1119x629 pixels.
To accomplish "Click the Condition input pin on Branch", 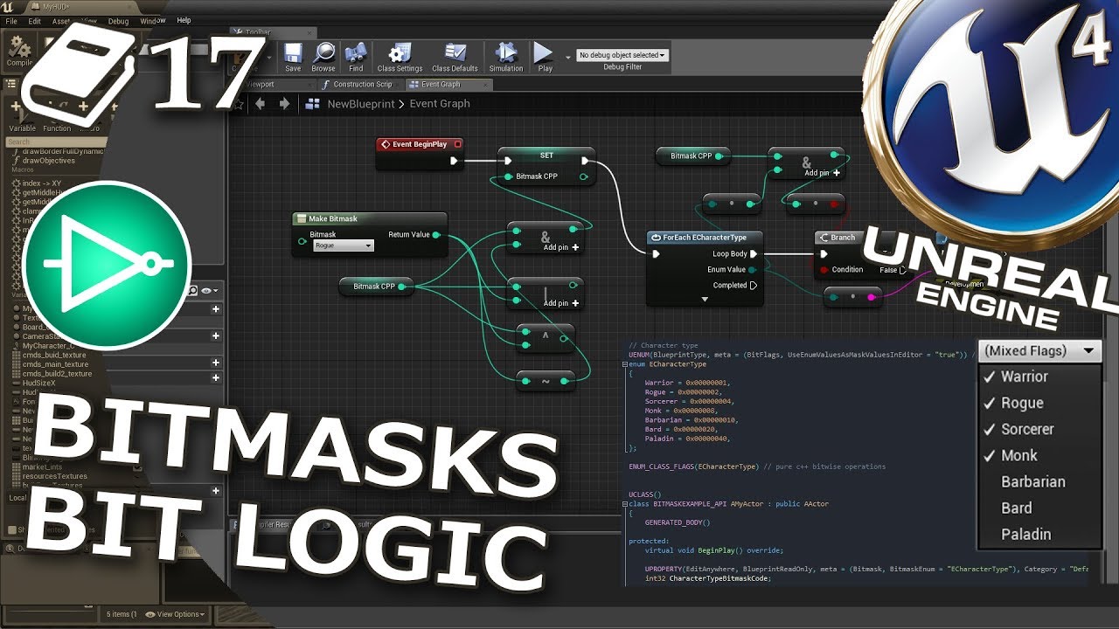I will point(824,270).
